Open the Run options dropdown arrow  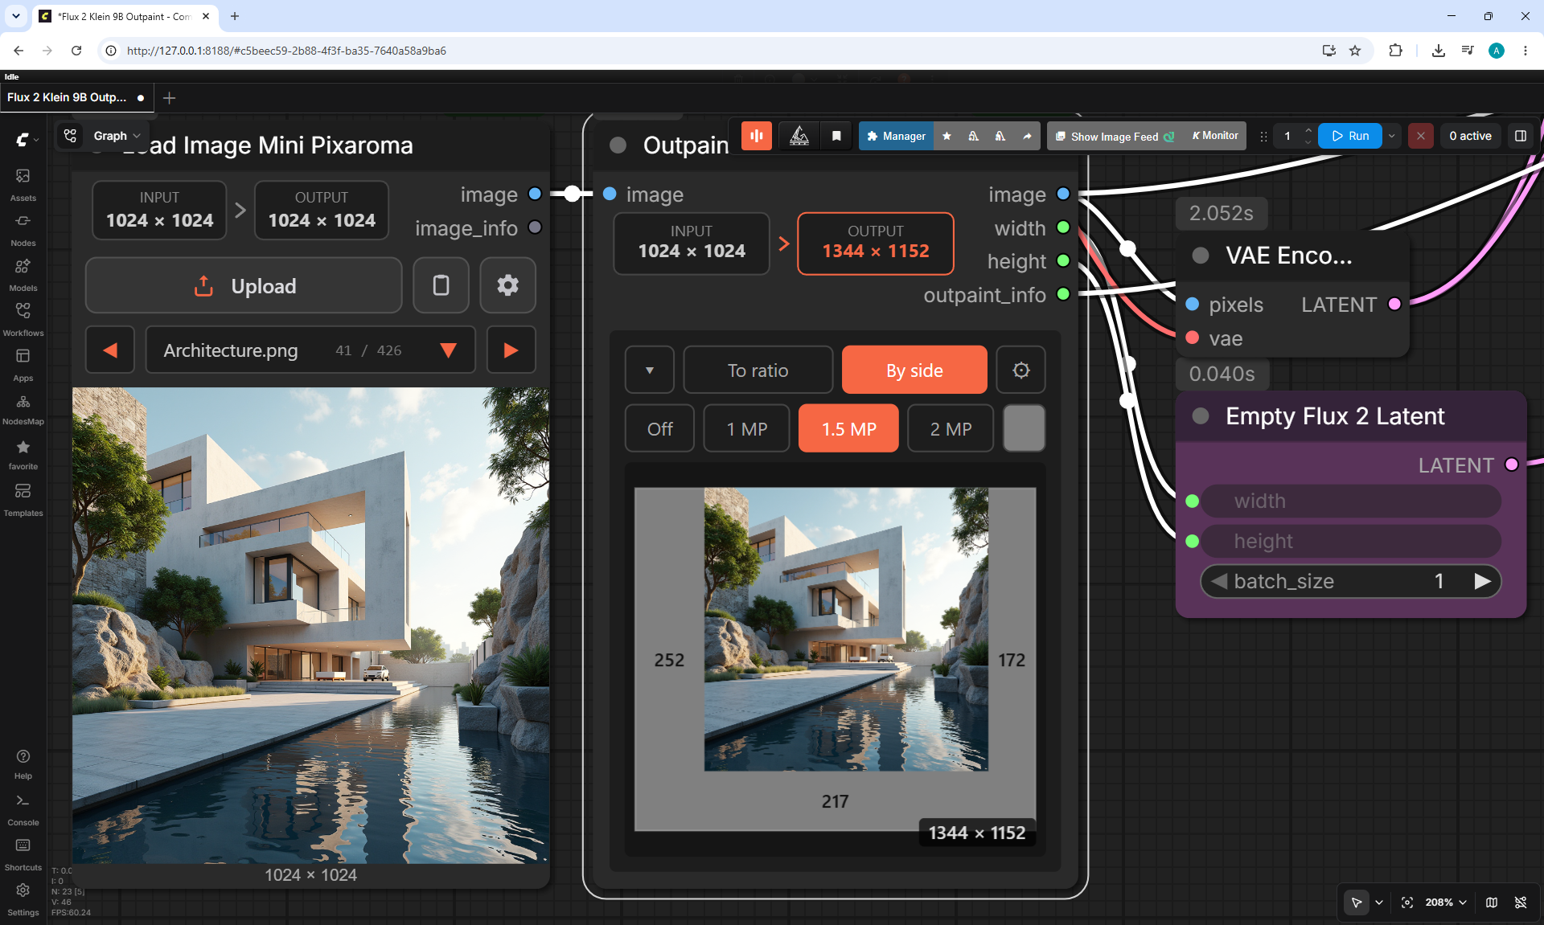coord(1392,136)
